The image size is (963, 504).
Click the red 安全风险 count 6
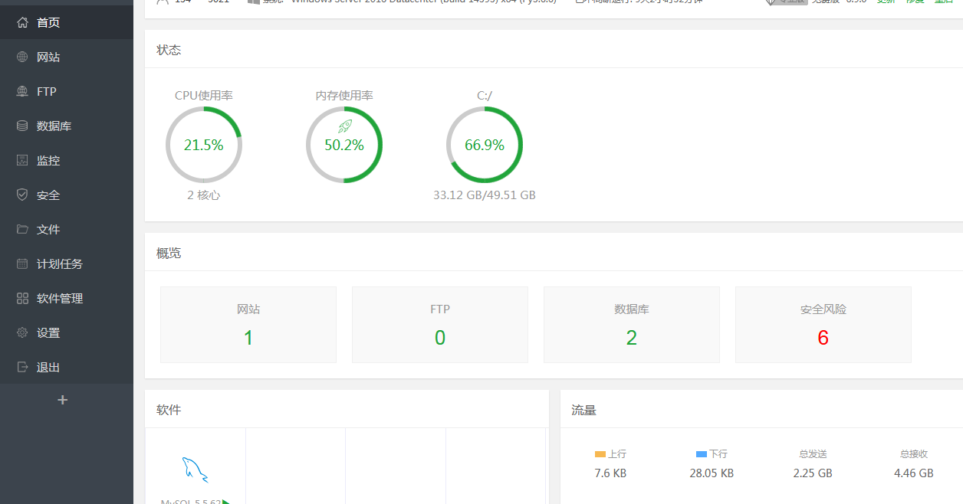tap(823, 338)
